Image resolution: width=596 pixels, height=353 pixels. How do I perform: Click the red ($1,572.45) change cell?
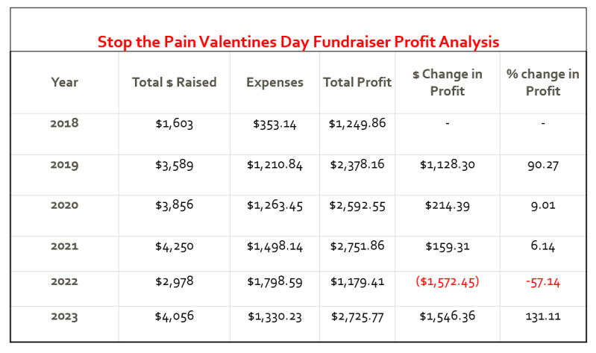pos(448,281)
